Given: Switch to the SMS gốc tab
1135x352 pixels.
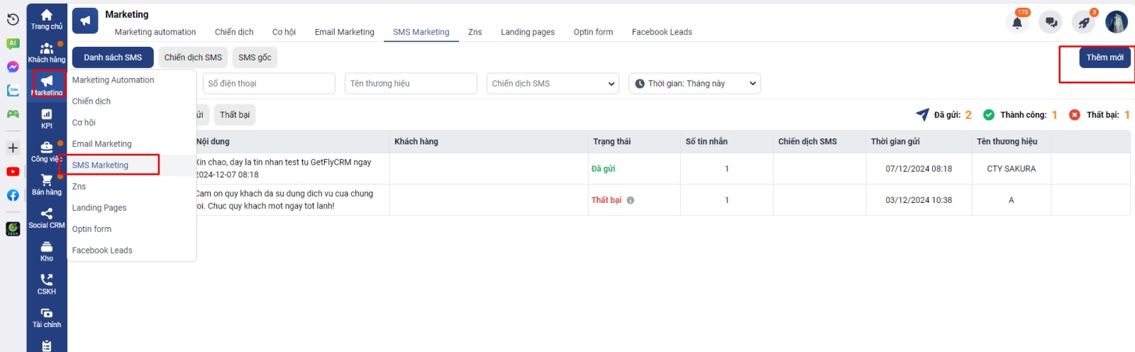Looking at the screenshot, I should point(255,57).
